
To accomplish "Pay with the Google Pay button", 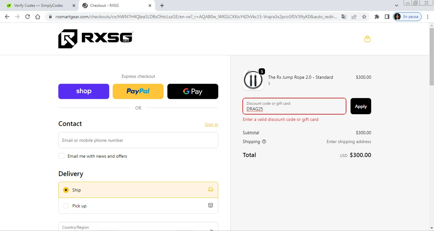I will [193, 91].
